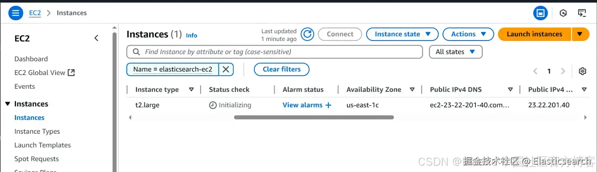
Task: Add alarm using the plus icon
Action: click(x=328, y=105)
